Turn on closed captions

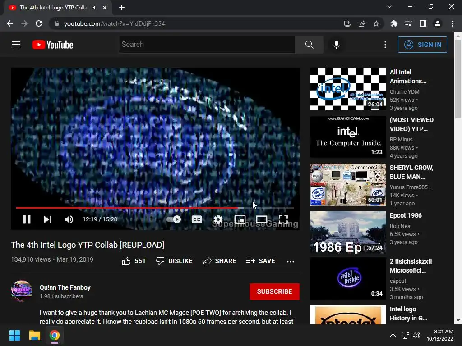pos(197,219)
